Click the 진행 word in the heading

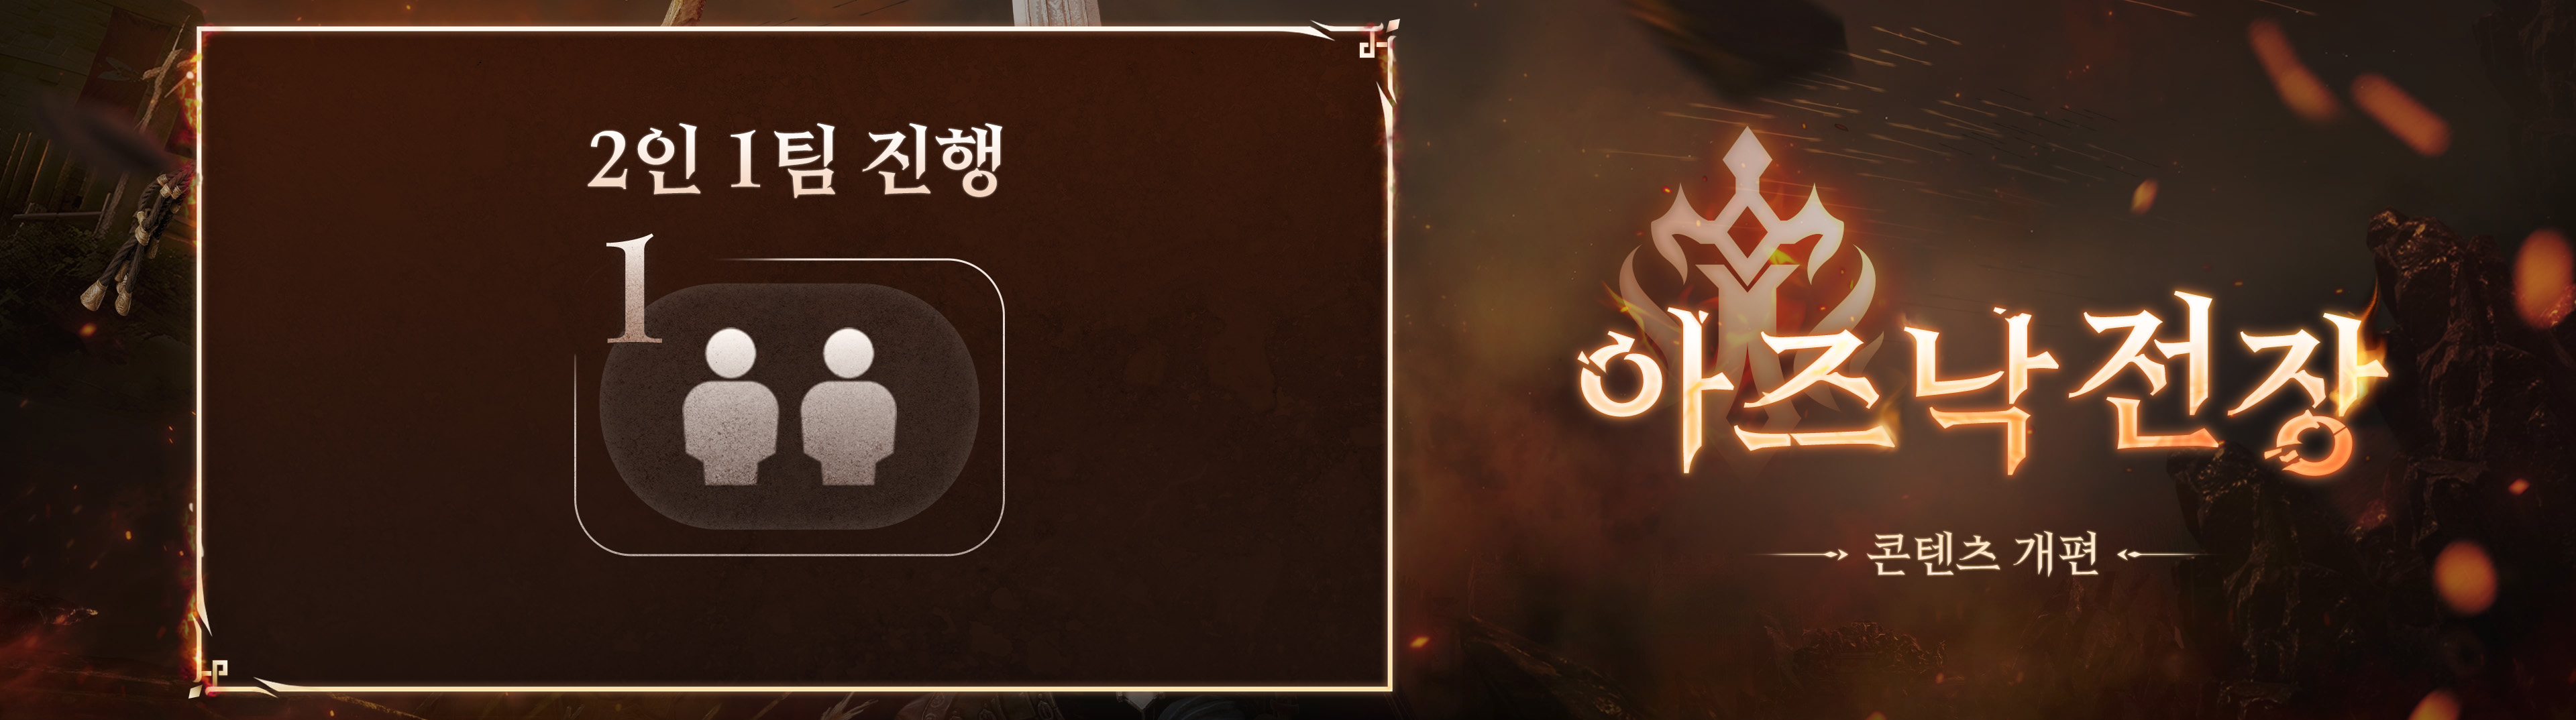[x=932, y=162]
